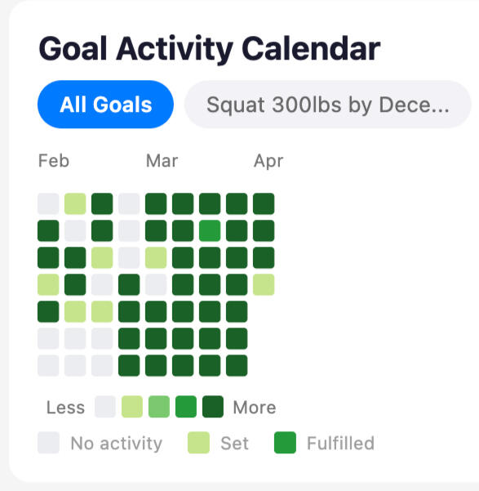Click the light green Set legend swatch

(198, 443)
